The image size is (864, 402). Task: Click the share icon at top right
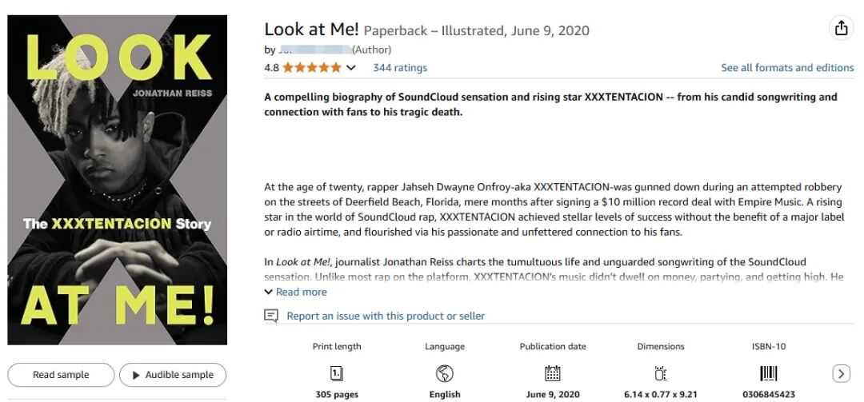841,28
